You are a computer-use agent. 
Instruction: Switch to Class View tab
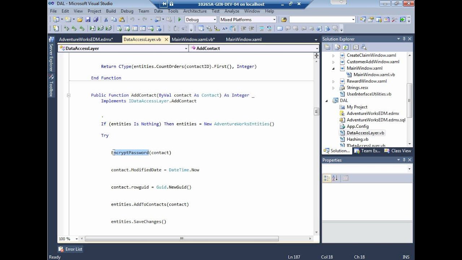398,151
